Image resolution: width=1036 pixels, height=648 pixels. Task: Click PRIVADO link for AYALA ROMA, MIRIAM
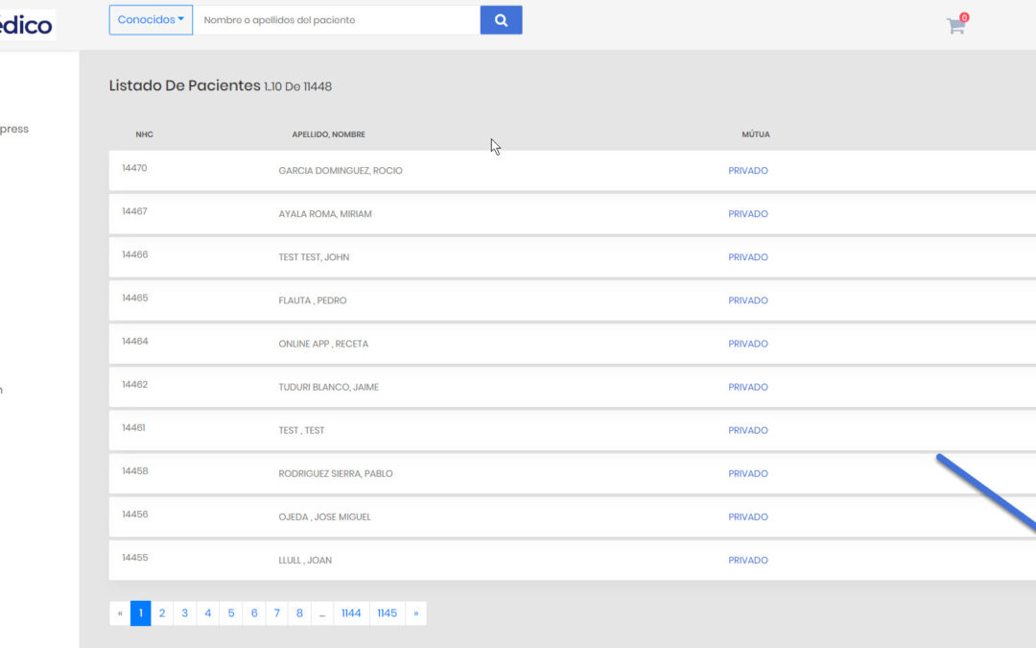click(748, 213)
